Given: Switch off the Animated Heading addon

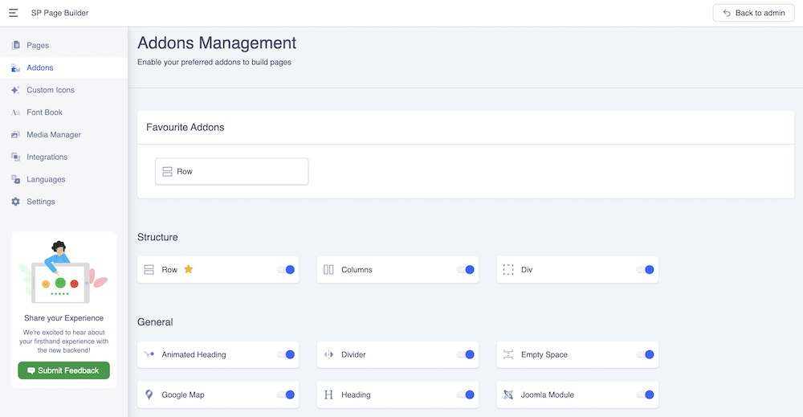Looking at the screenshot, I should 286,354.
